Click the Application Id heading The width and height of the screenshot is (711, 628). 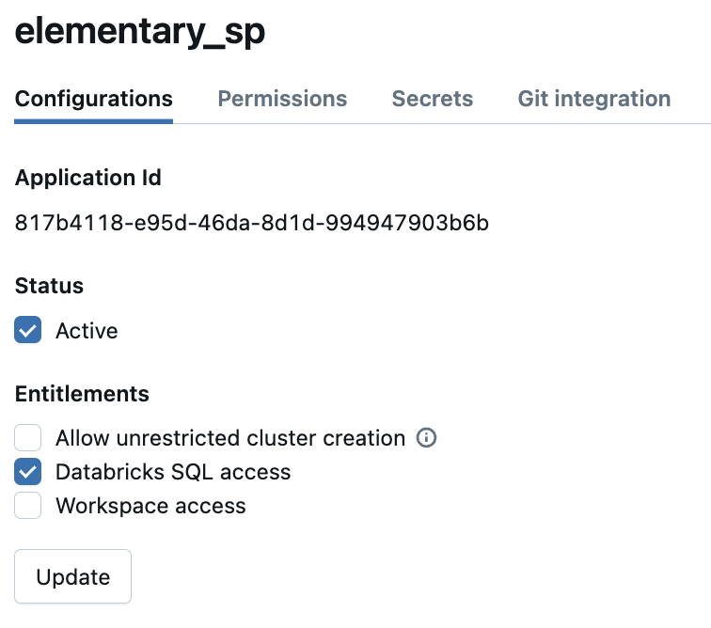pyautogui.click(x=88, y=178)
